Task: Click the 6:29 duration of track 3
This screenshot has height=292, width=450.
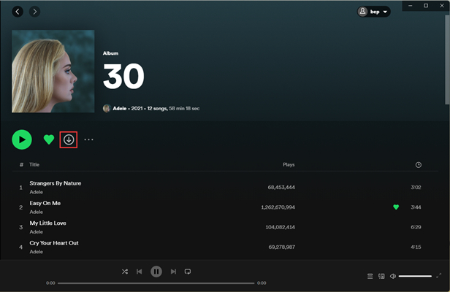Action: pyautogui.click(x=416, y=227)
